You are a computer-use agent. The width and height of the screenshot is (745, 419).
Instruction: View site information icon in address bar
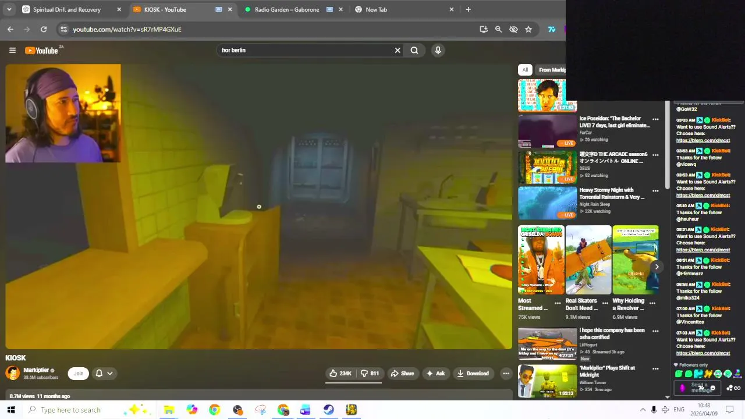(x=63, y=29)
